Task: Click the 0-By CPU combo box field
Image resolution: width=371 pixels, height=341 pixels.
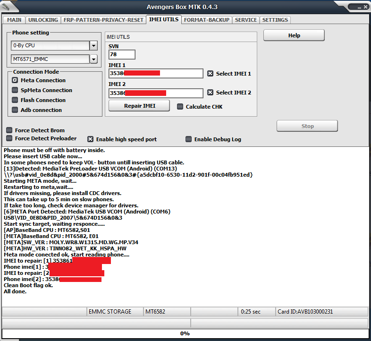Action: click(50, 46)
